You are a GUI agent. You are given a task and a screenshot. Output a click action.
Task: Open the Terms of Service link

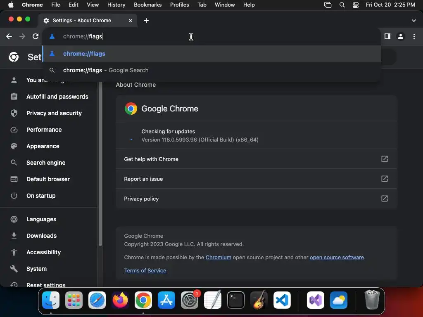(x=145, y=271)
